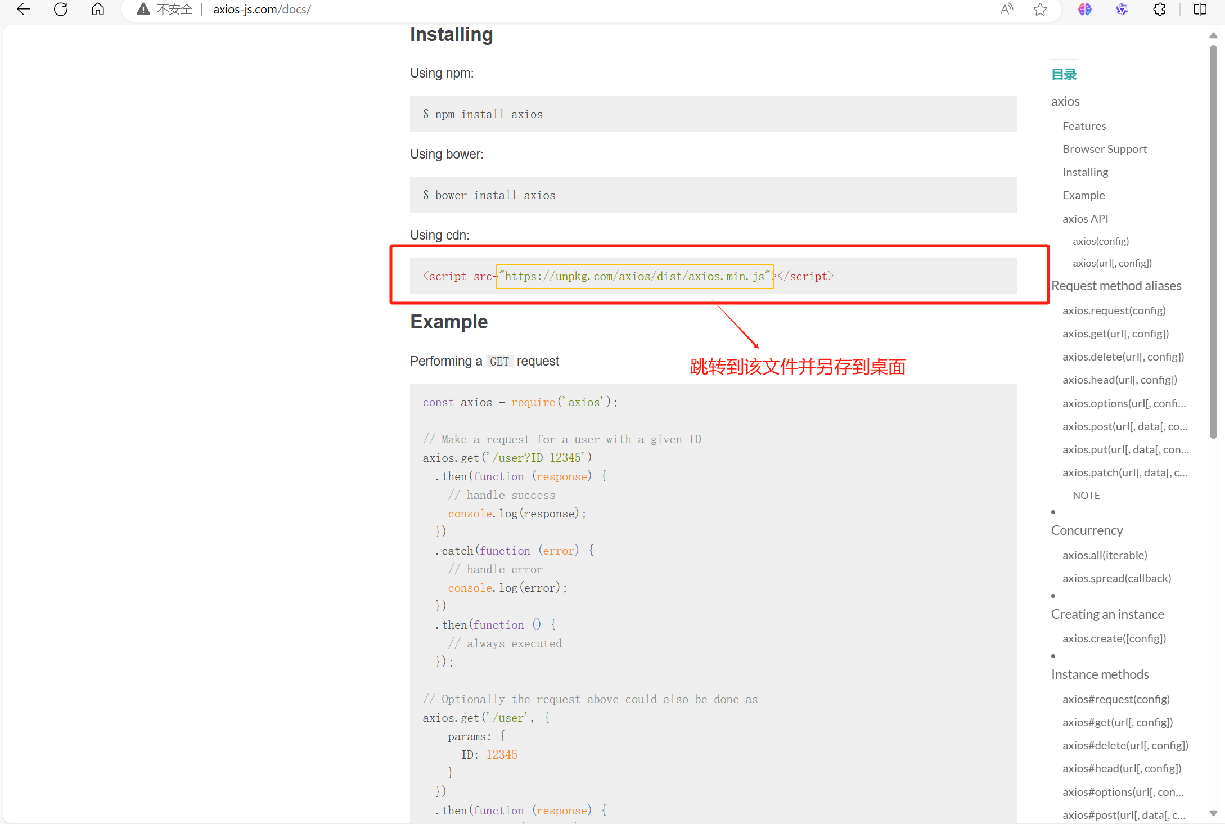Go to Request method aliases section
The image size is (1225, 824).
pyautogui.click(x=1116, y=286)
